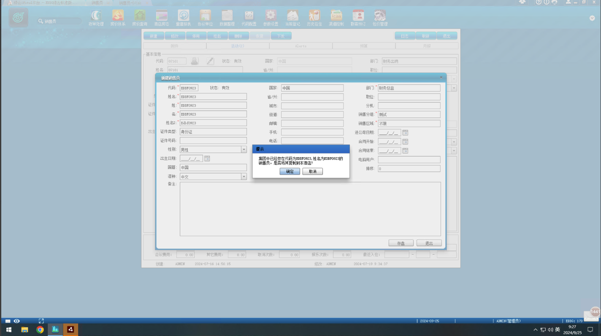Click the pencil signature icon in background form

point(210,61)
